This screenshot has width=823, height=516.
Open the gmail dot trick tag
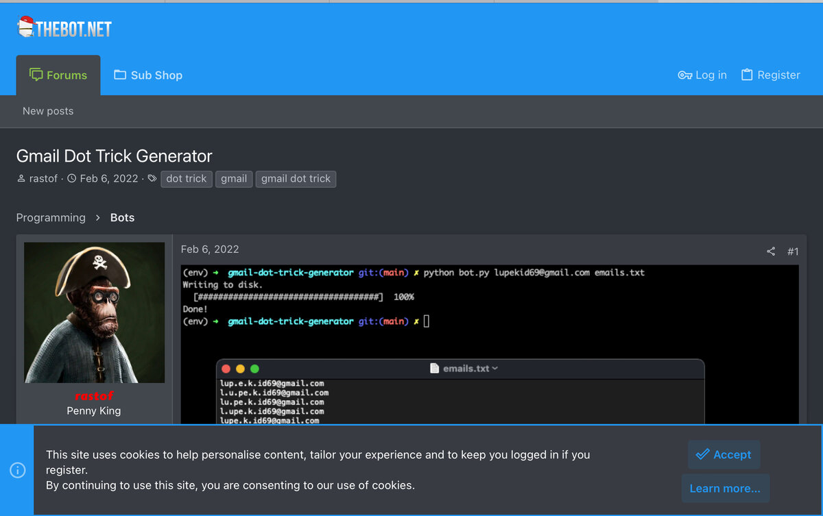296,179
